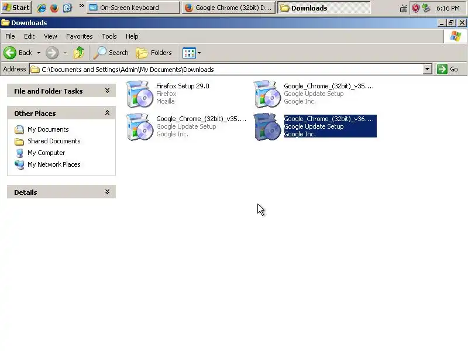Click the network connection tray icon
The width and height of the screenshot is (468, 351).
point(426,8)
